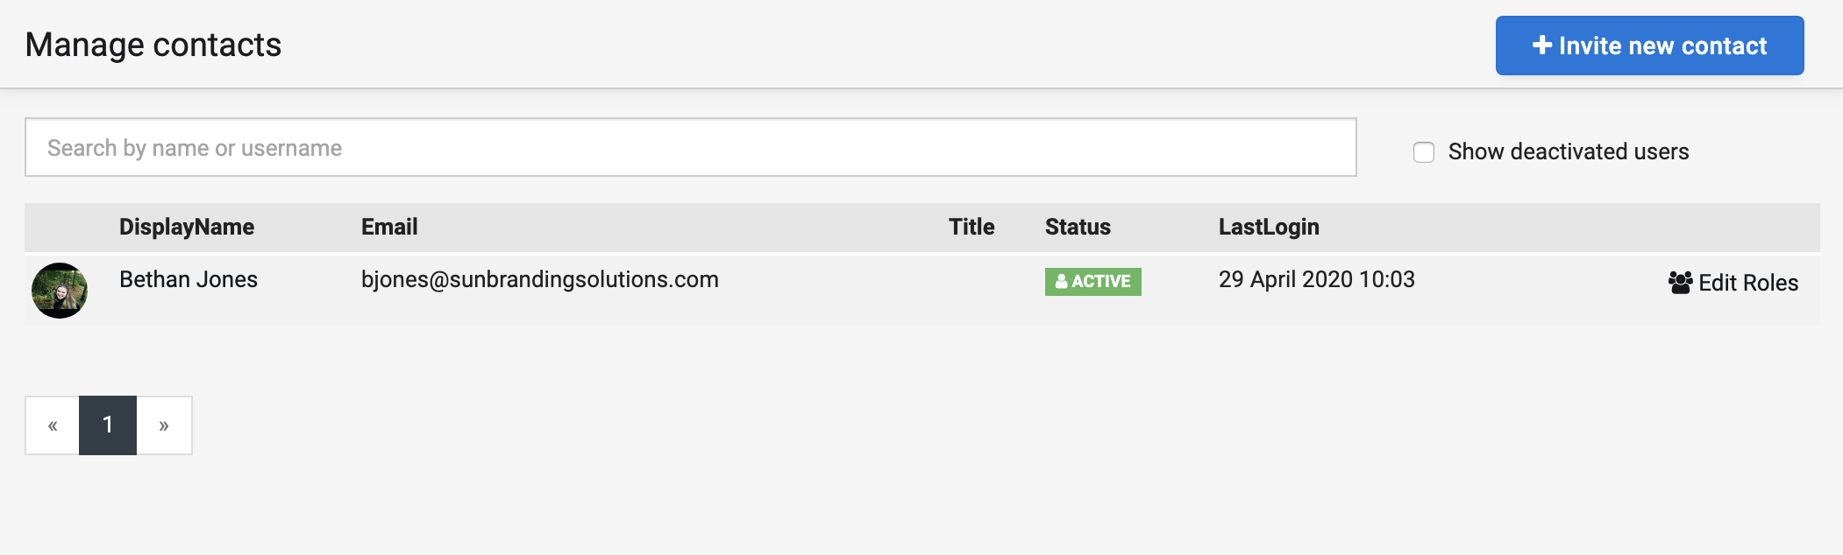Image resolution: width=1843 pixels, height=555 pixels.
Task: Invite a new contact
Action: point(1649,46)
